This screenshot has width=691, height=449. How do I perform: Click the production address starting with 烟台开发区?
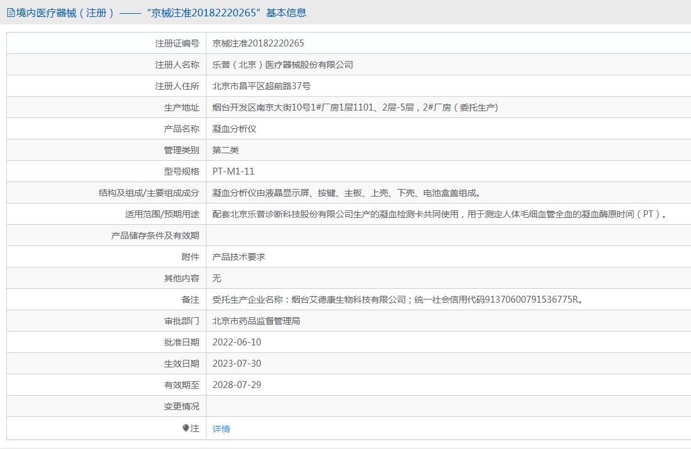coord(355,107)
